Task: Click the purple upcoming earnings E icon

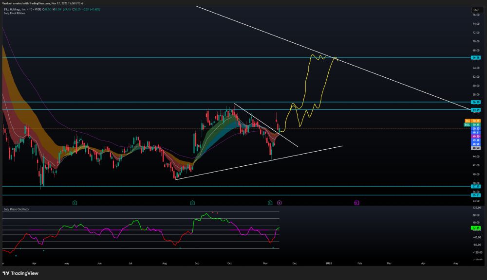Action: (x=356, y=203)
